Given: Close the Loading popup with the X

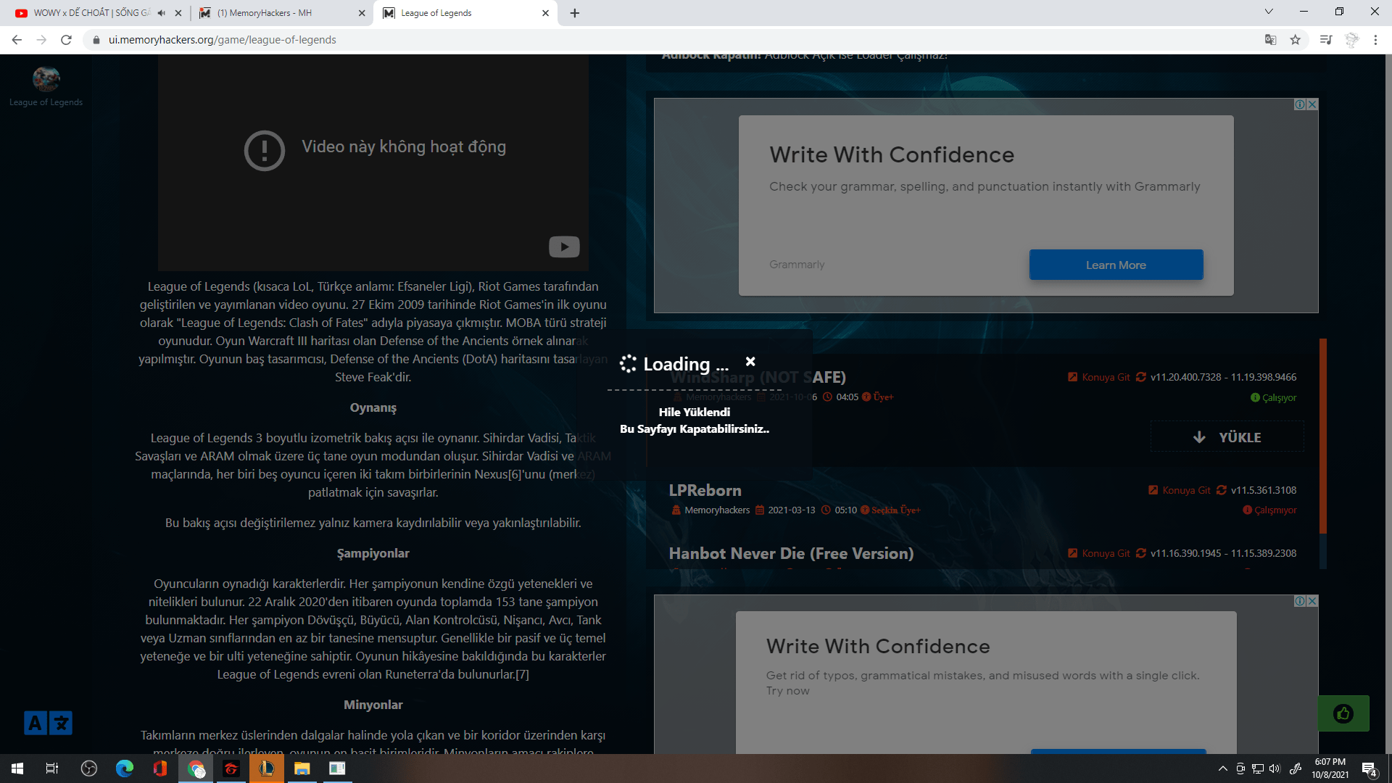Looking at the screenshot, I should click(750, 361).
